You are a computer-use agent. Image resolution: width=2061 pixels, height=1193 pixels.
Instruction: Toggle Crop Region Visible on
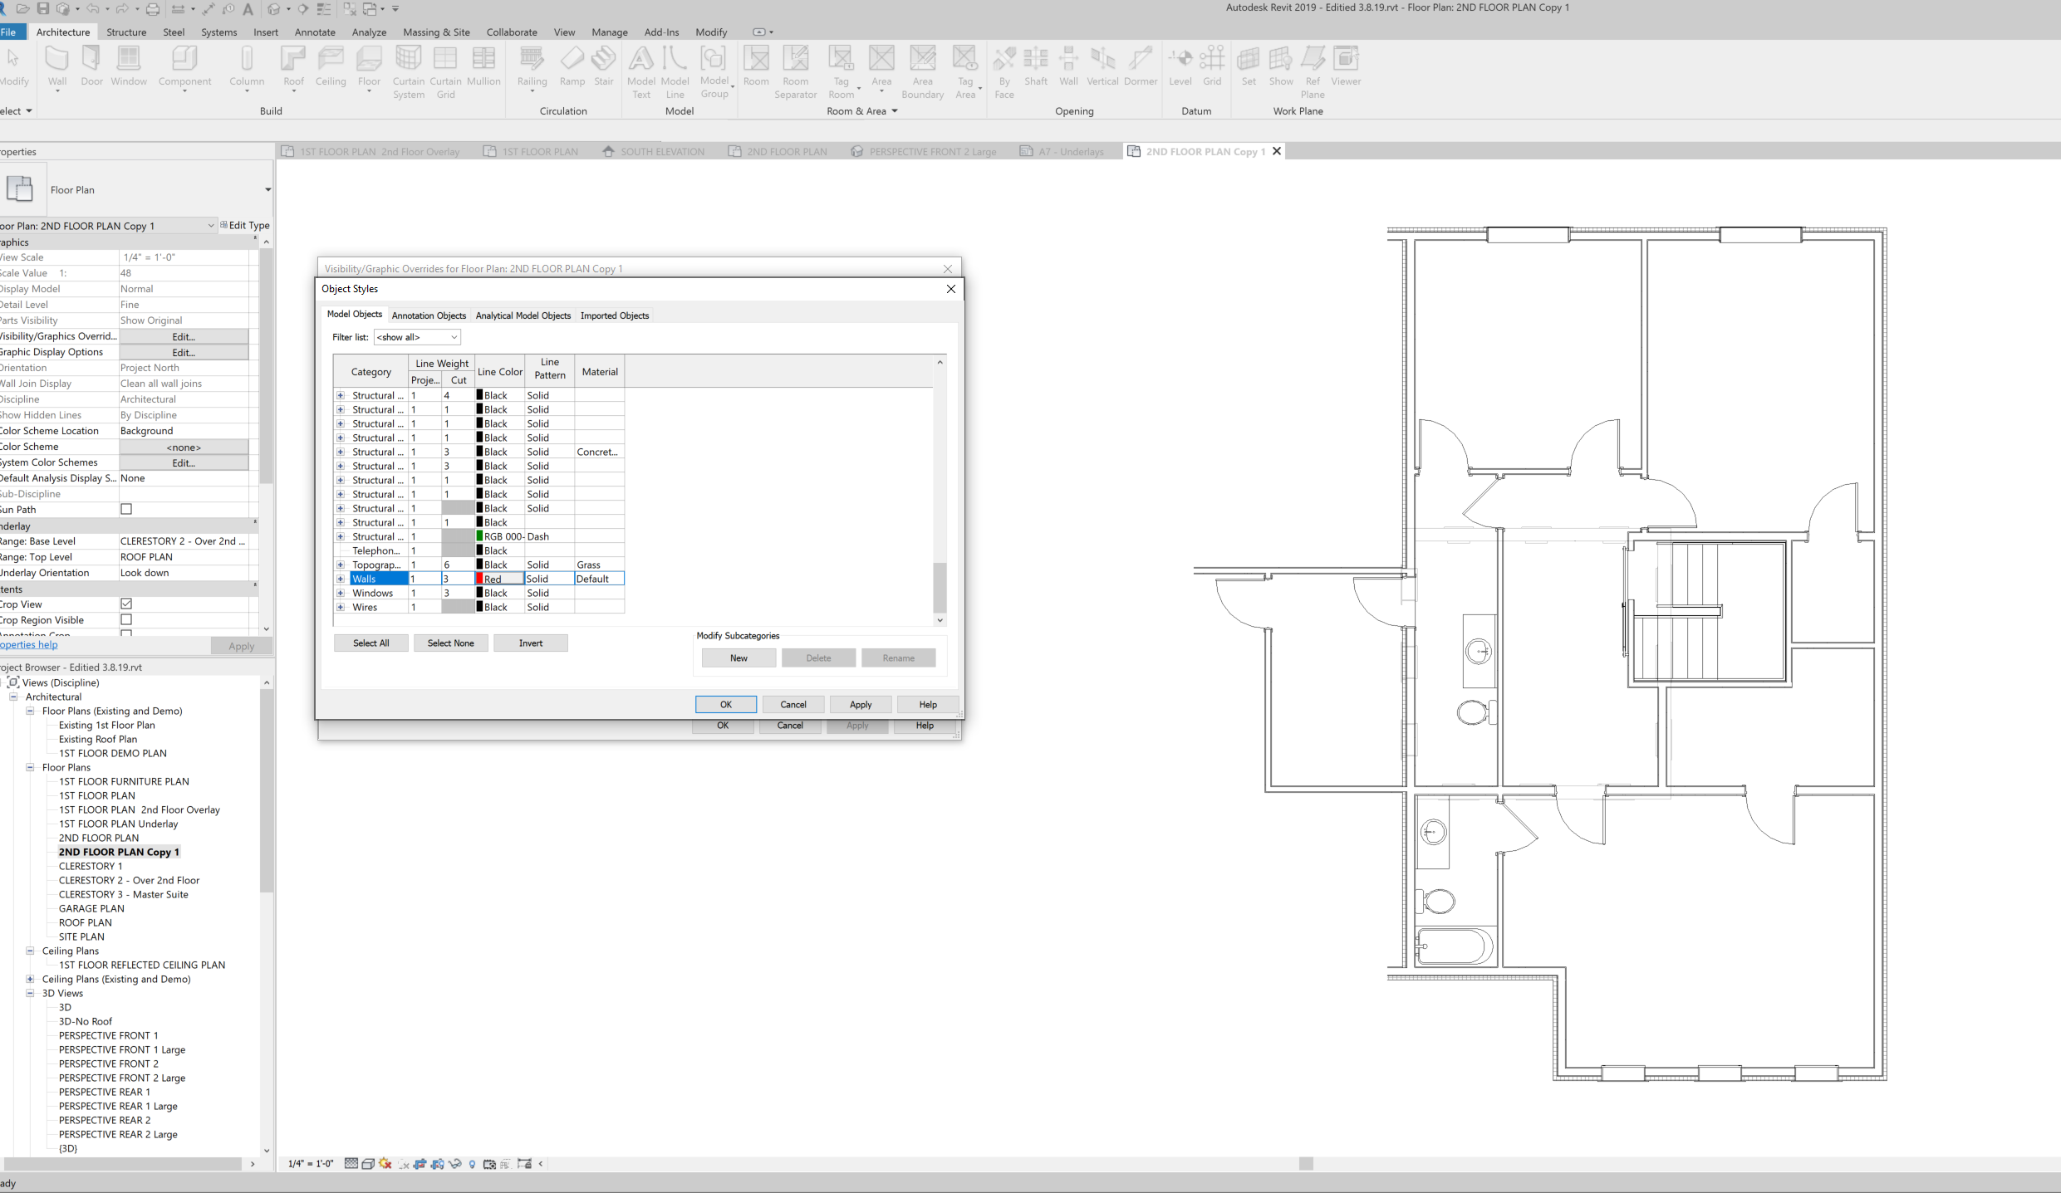[126, 619]
